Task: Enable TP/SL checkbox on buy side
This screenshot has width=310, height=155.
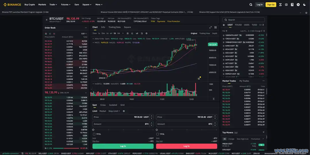Action: (94, 134)
